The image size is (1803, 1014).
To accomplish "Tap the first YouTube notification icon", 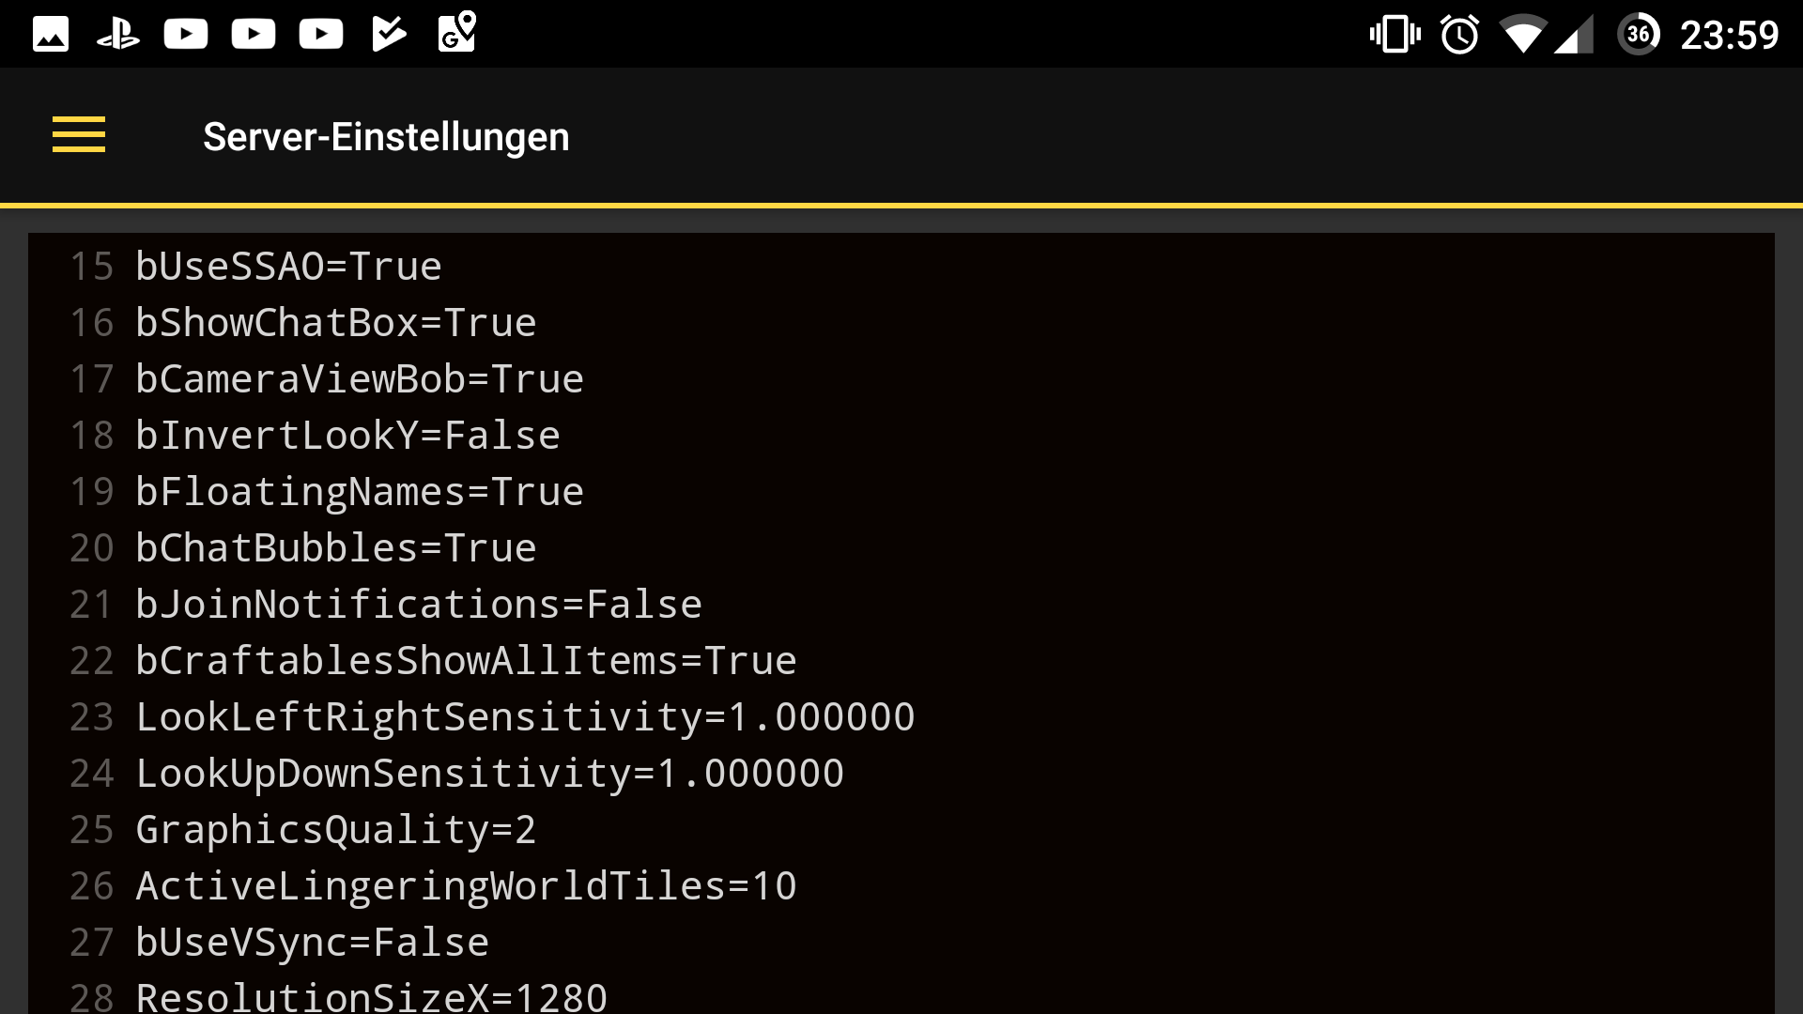I will tap(186, 35).
